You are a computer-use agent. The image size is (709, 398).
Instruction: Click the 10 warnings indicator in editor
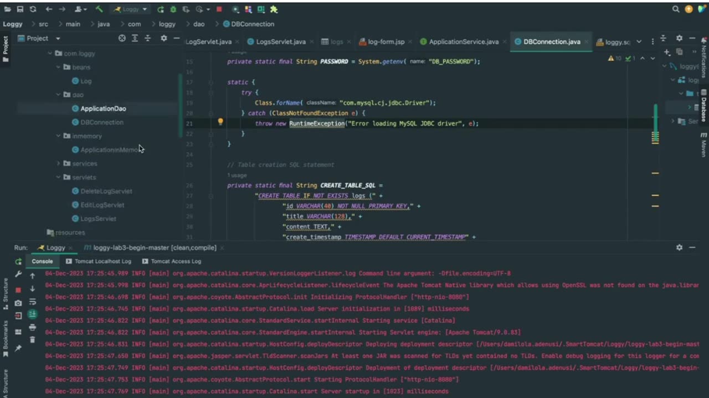point(615,58)
